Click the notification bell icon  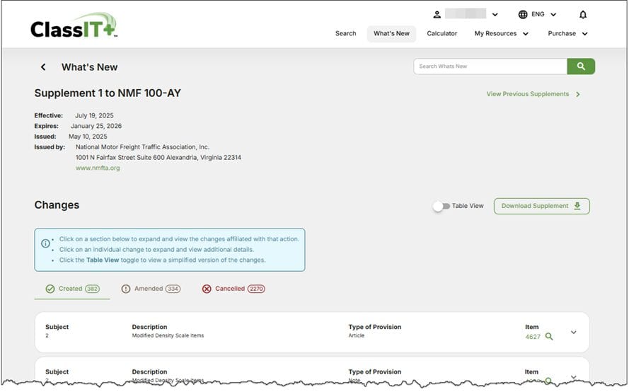pyautogui.click(x=582, y=14)
